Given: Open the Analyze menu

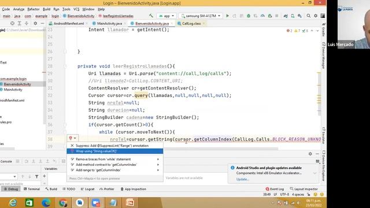Looking at the screenshot, I should [18, 9].
